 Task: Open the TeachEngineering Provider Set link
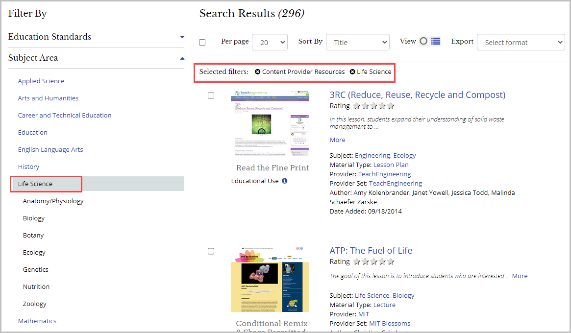pos(396,183)
